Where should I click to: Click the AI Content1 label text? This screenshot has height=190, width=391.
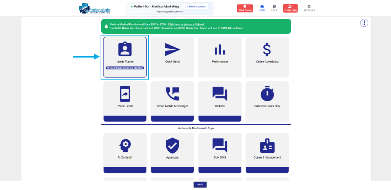pos(125,157)
